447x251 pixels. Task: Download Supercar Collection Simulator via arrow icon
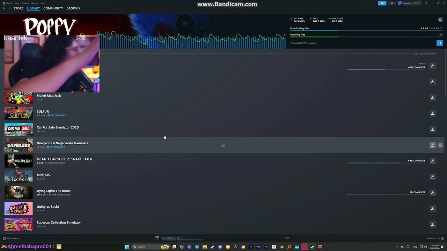[x=432, y=225]
